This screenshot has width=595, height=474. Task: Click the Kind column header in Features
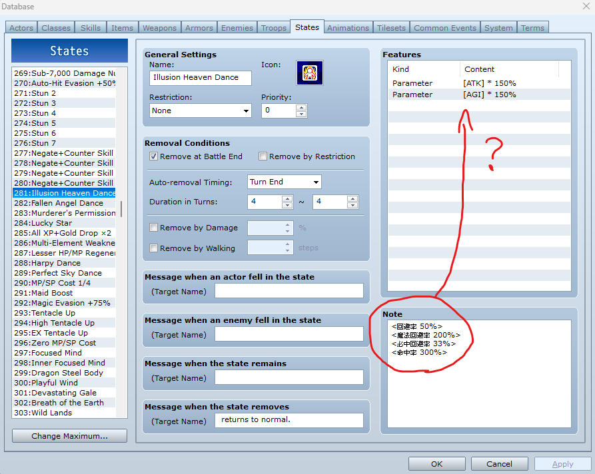click(424, 69)
